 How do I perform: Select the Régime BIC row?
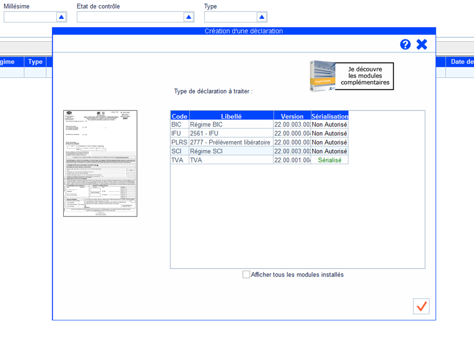click(231, 125)
